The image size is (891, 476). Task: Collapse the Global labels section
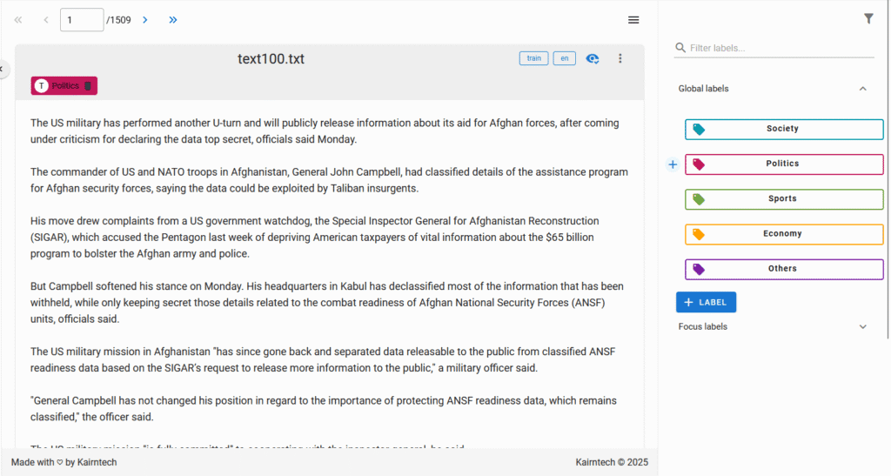pyautogui.click(x=862, y=89)
